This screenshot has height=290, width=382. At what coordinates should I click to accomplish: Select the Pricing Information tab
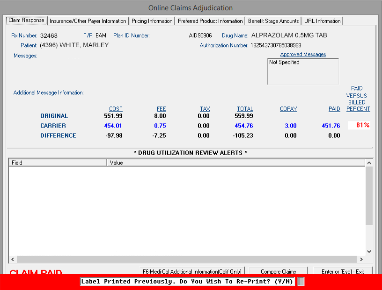[152, 21]
